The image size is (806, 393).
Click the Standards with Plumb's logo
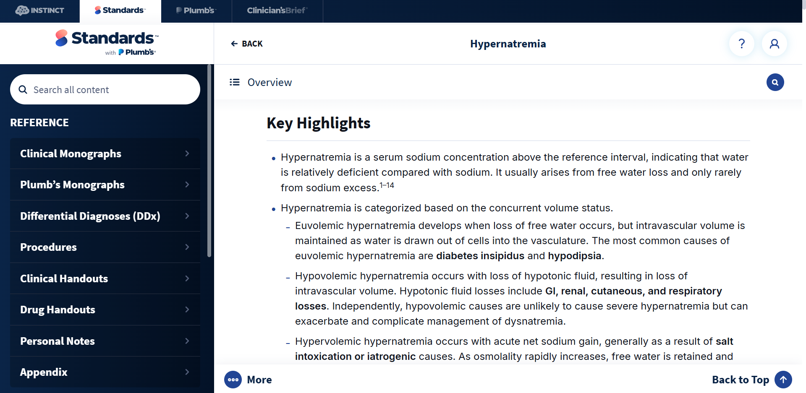tap(107, 43)
